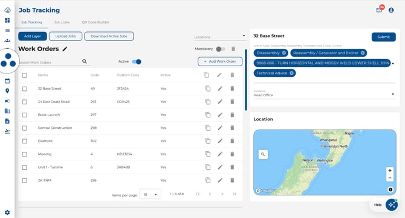The image size is (405, 218).
Task: Open the calendar icon in sidebar
Action: click(x=7, y=81)
